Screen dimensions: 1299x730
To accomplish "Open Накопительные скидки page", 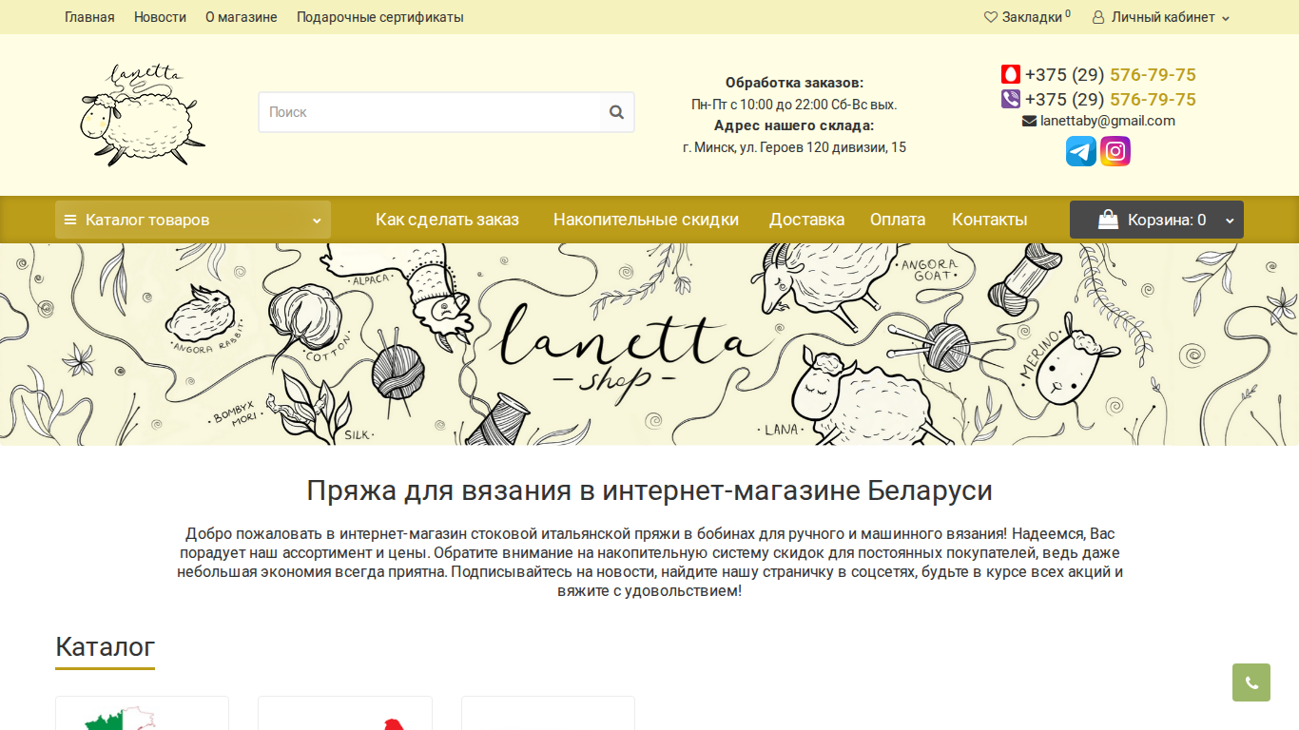I will (646, 220).
